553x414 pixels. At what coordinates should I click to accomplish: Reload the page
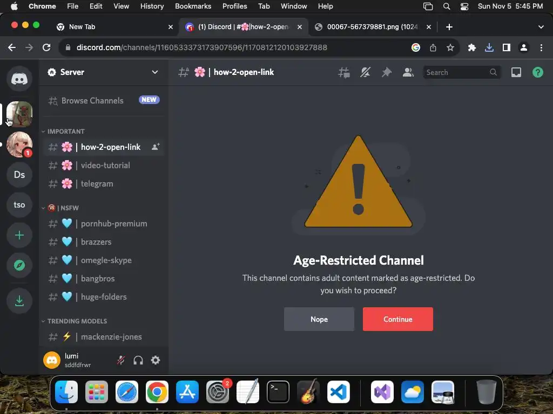46,47
